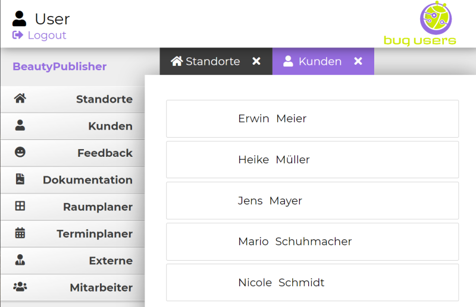Image resolution: width=476 pixels, height=307 pixels.
Task: Click the Mitarbeiter group icon
Action: (20, 287)
